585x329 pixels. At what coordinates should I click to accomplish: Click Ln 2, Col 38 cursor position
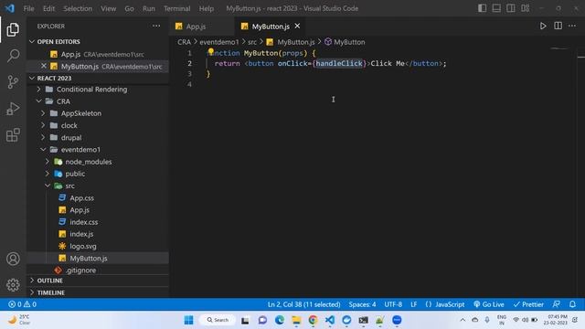303,304
